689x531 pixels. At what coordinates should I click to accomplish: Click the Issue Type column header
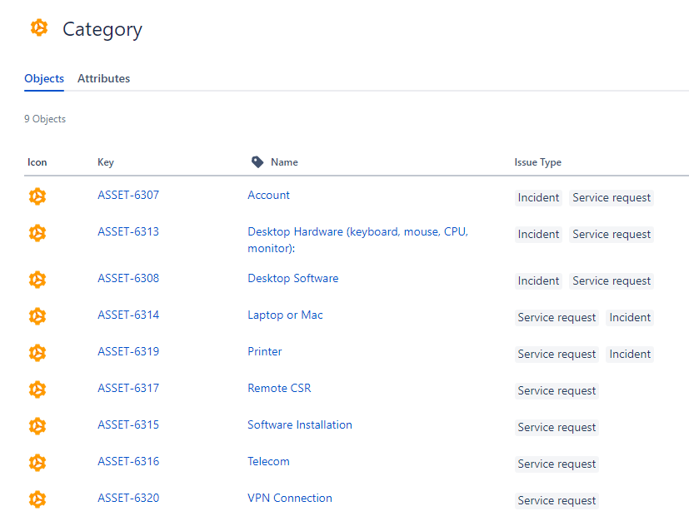(537, 162)
